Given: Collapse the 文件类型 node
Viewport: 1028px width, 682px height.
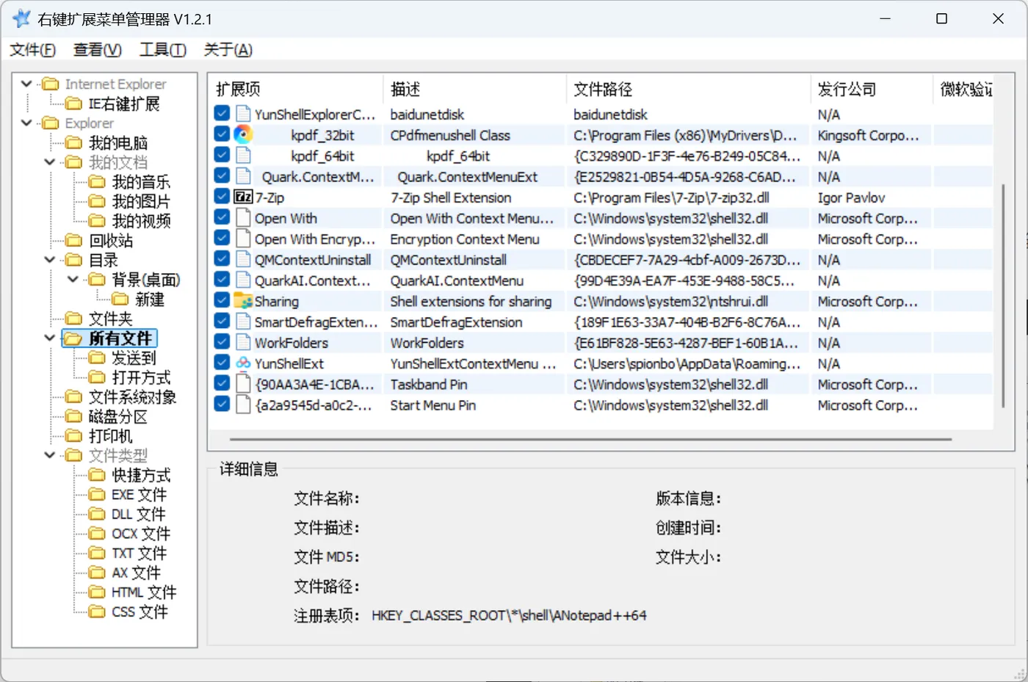Looking at the screenshot, I should point(50,455).
